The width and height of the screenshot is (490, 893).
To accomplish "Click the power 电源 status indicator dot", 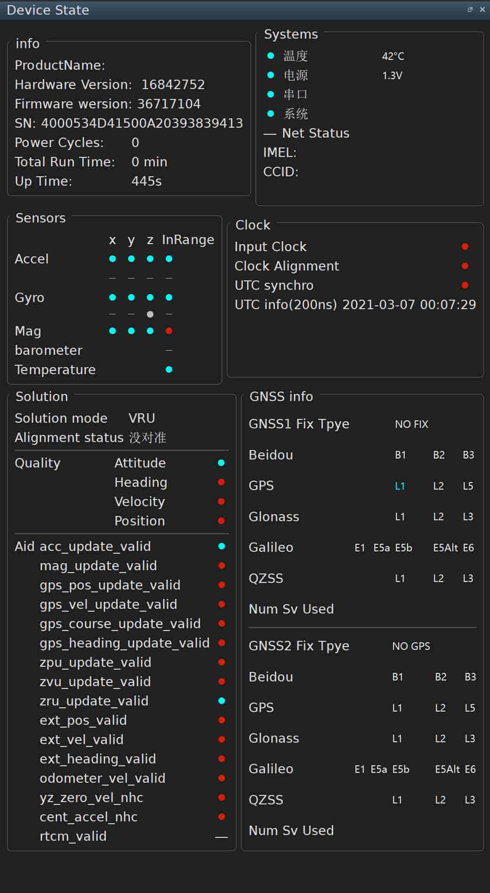I will coord(271,75).
